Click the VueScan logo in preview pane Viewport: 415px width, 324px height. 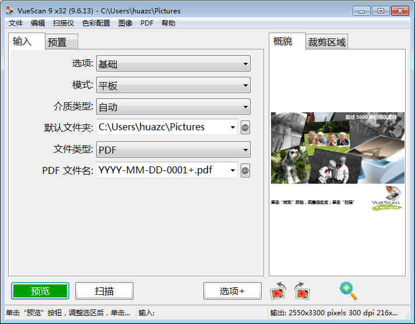point(386,198)
